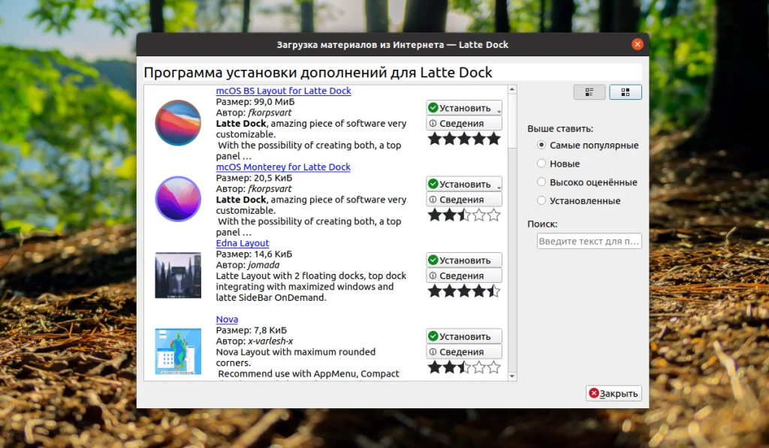Sort add-ons by Новые
Screen dimensions: 769x448
click(541, 164)
